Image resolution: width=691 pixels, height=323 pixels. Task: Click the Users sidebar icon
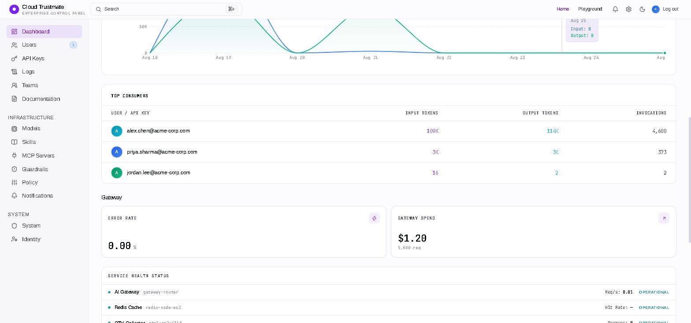click(x=14, y=45)
